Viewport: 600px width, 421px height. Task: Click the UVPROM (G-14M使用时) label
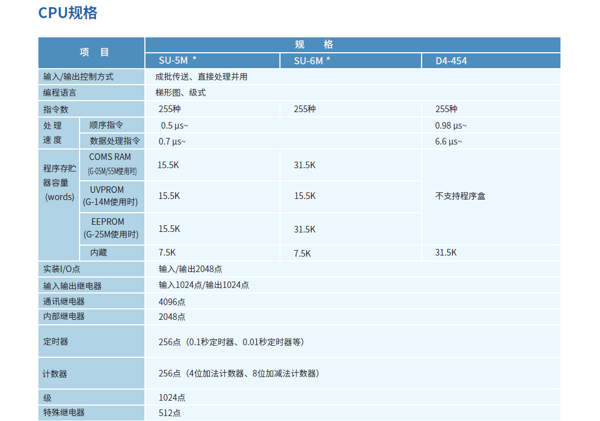coord(110,196)
